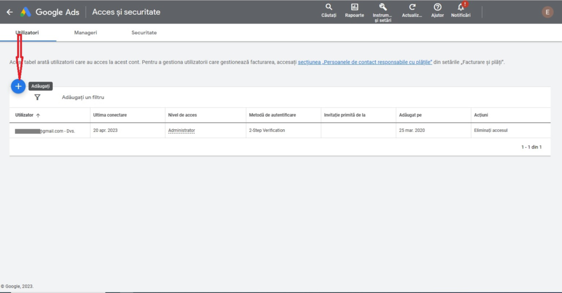Open the Ajutor help icon

pos(437,11)
